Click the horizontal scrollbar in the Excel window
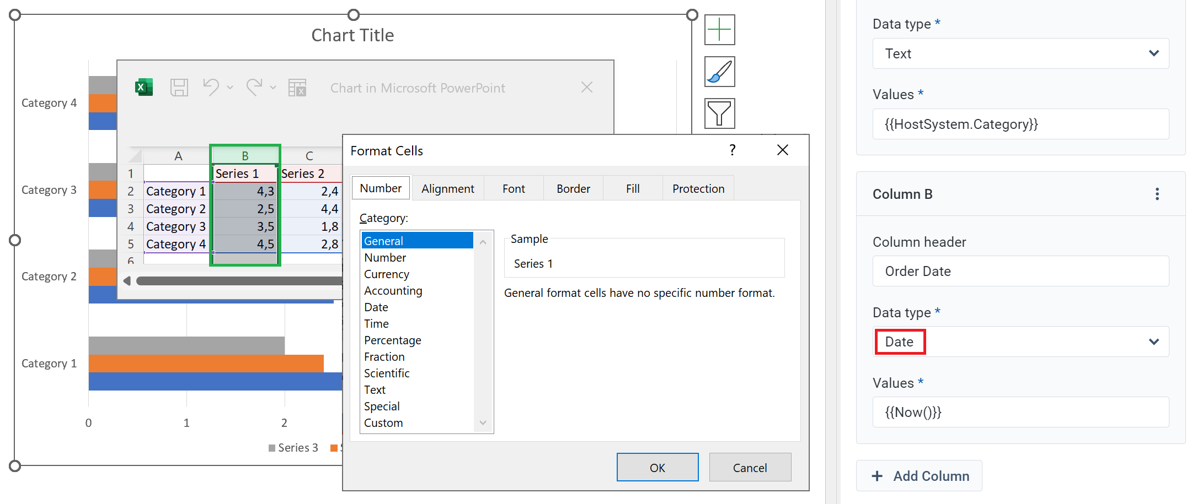 pos(237,280)
